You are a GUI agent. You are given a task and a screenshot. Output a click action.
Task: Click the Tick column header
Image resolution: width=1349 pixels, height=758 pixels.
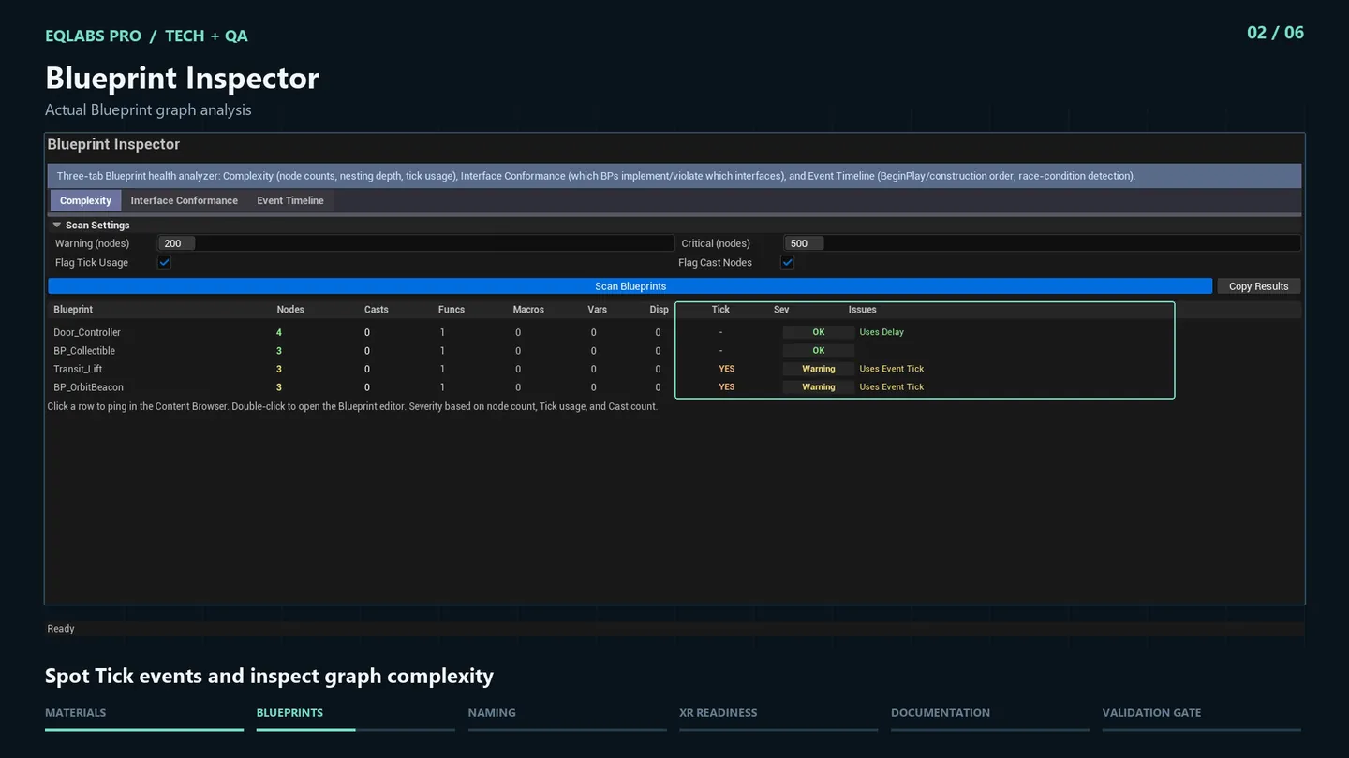coord(720,310)
